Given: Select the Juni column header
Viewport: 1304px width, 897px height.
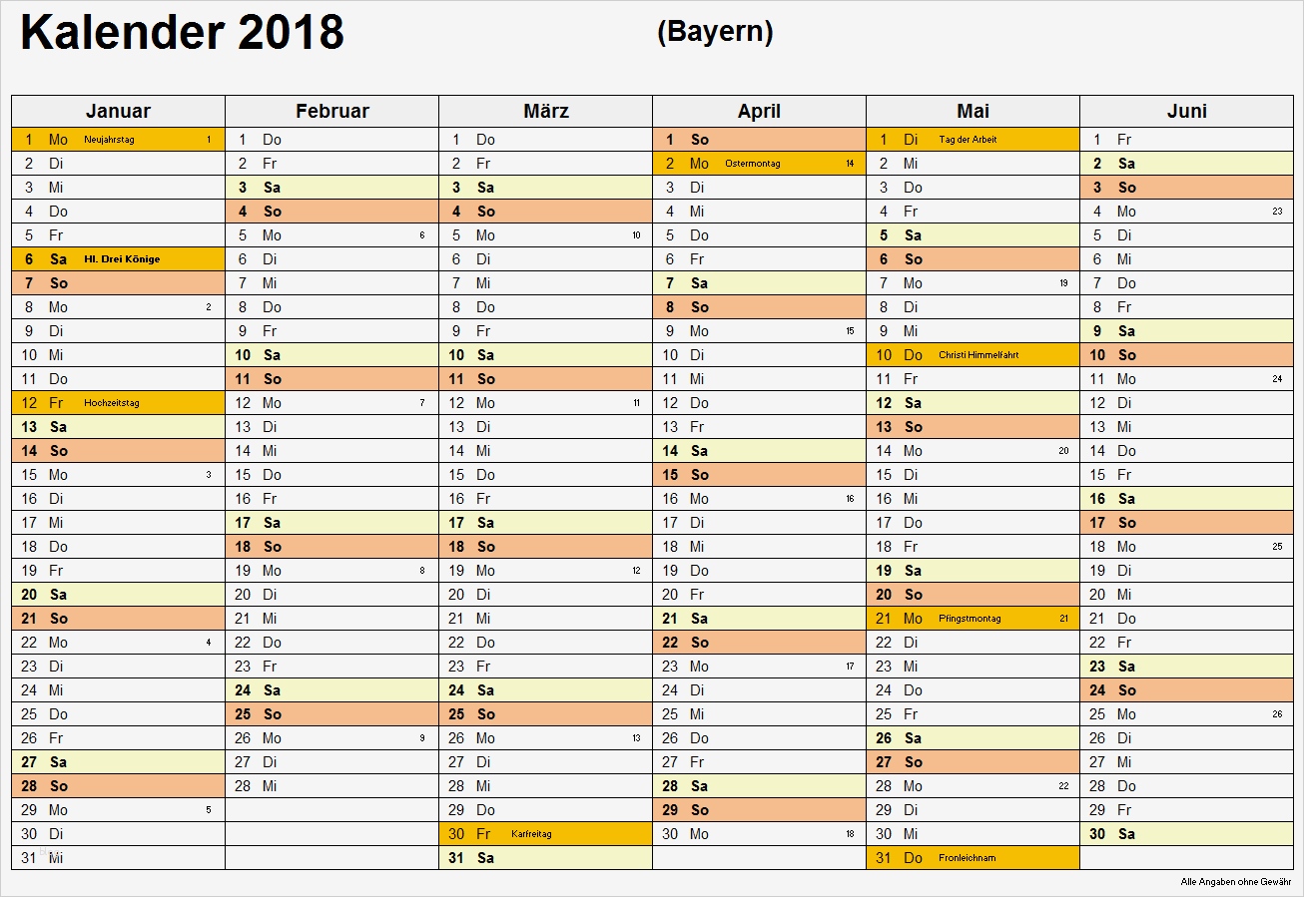Looking at the screenshot, I should coord(1186,111).
